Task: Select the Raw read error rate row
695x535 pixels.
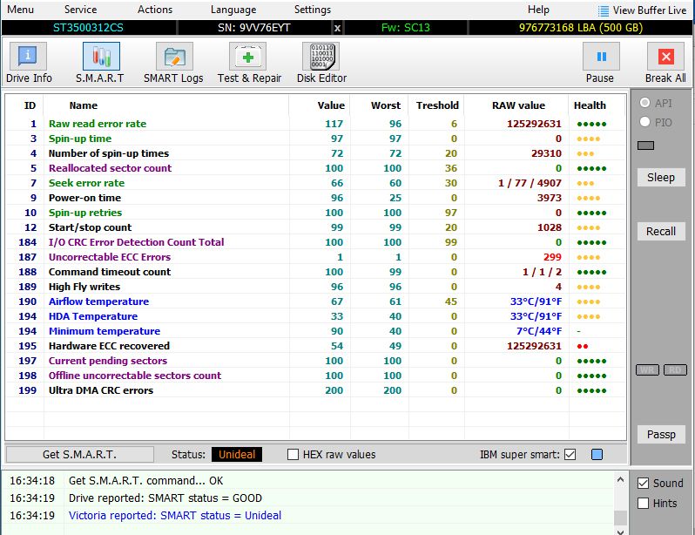Action: [x=315, y=124]
